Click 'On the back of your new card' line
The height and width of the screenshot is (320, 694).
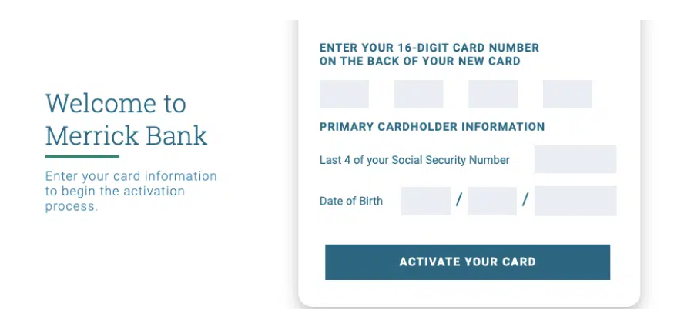[420, 61]
